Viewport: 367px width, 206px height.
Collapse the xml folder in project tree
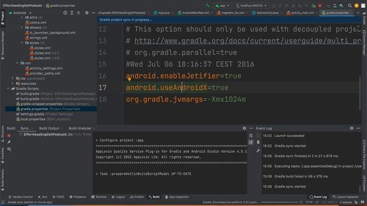(x=17, y=63)
